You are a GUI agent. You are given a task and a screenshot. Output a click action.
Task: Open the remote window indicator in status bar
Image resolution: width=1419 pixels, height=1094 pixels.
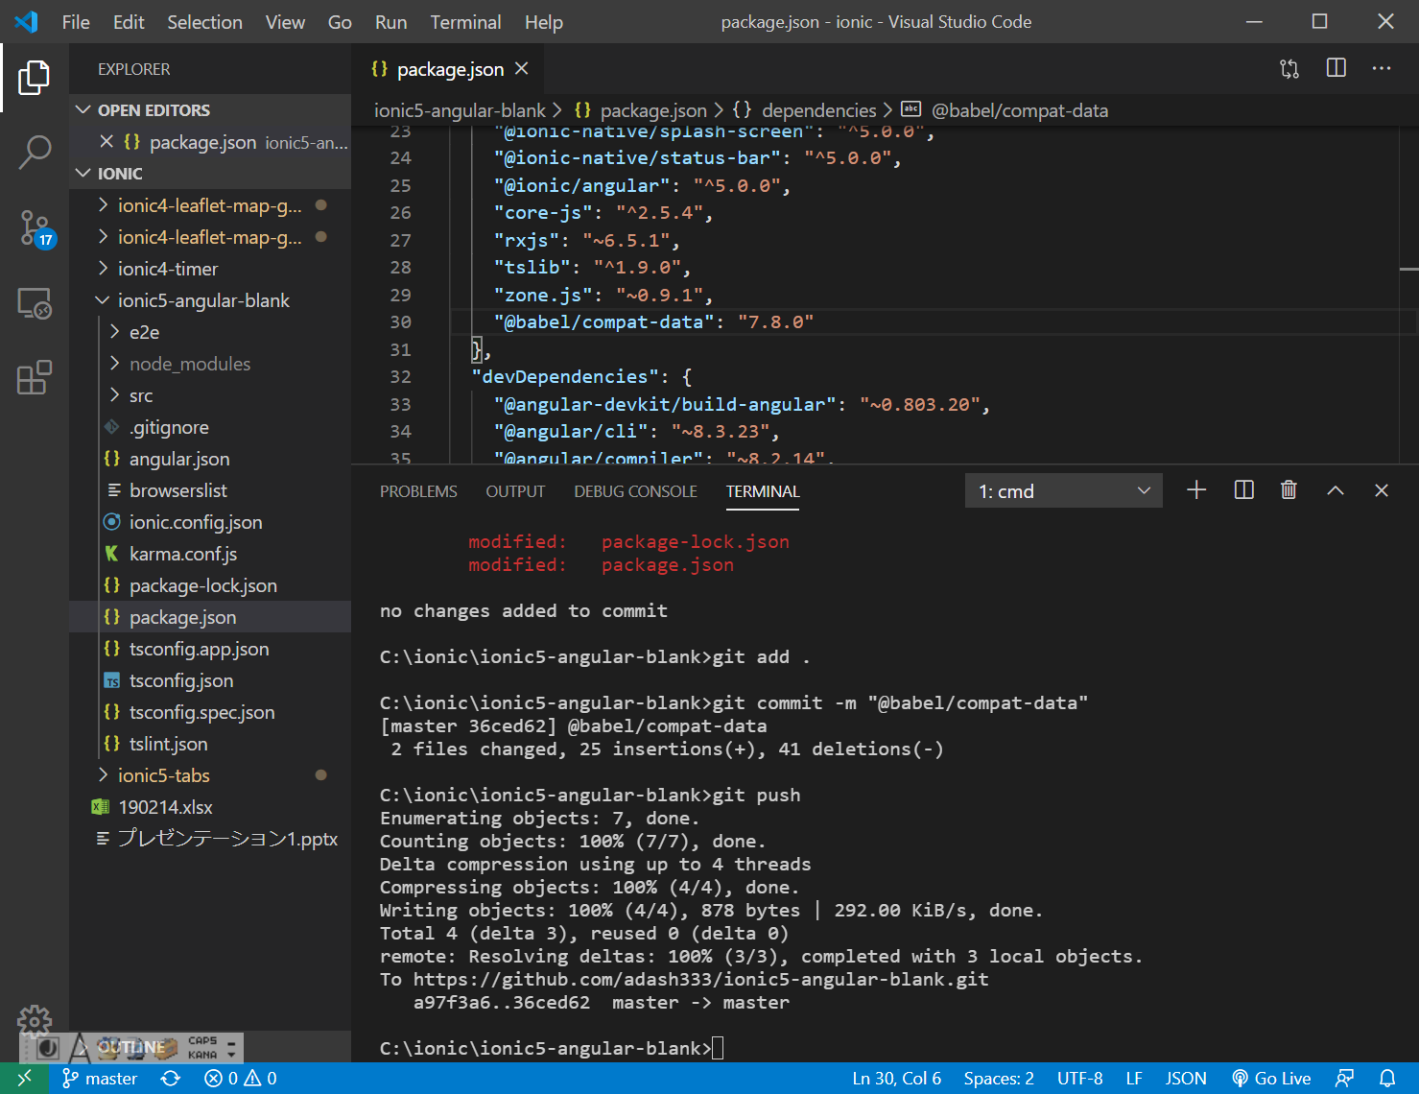click(24, 1078)
